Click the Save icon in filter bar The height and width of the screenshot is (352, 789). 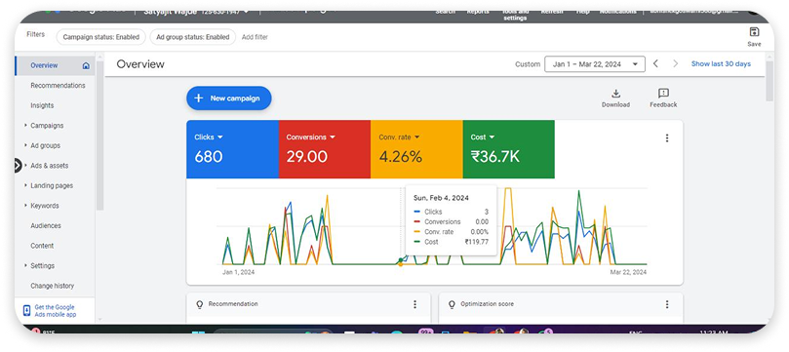pos(754,32)
